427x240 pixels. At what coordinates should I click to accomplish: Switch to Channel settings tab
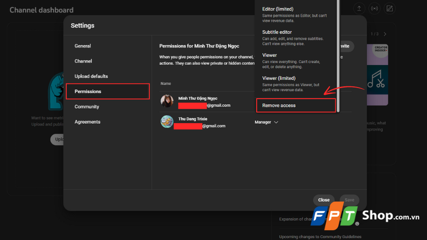point(83,61)
